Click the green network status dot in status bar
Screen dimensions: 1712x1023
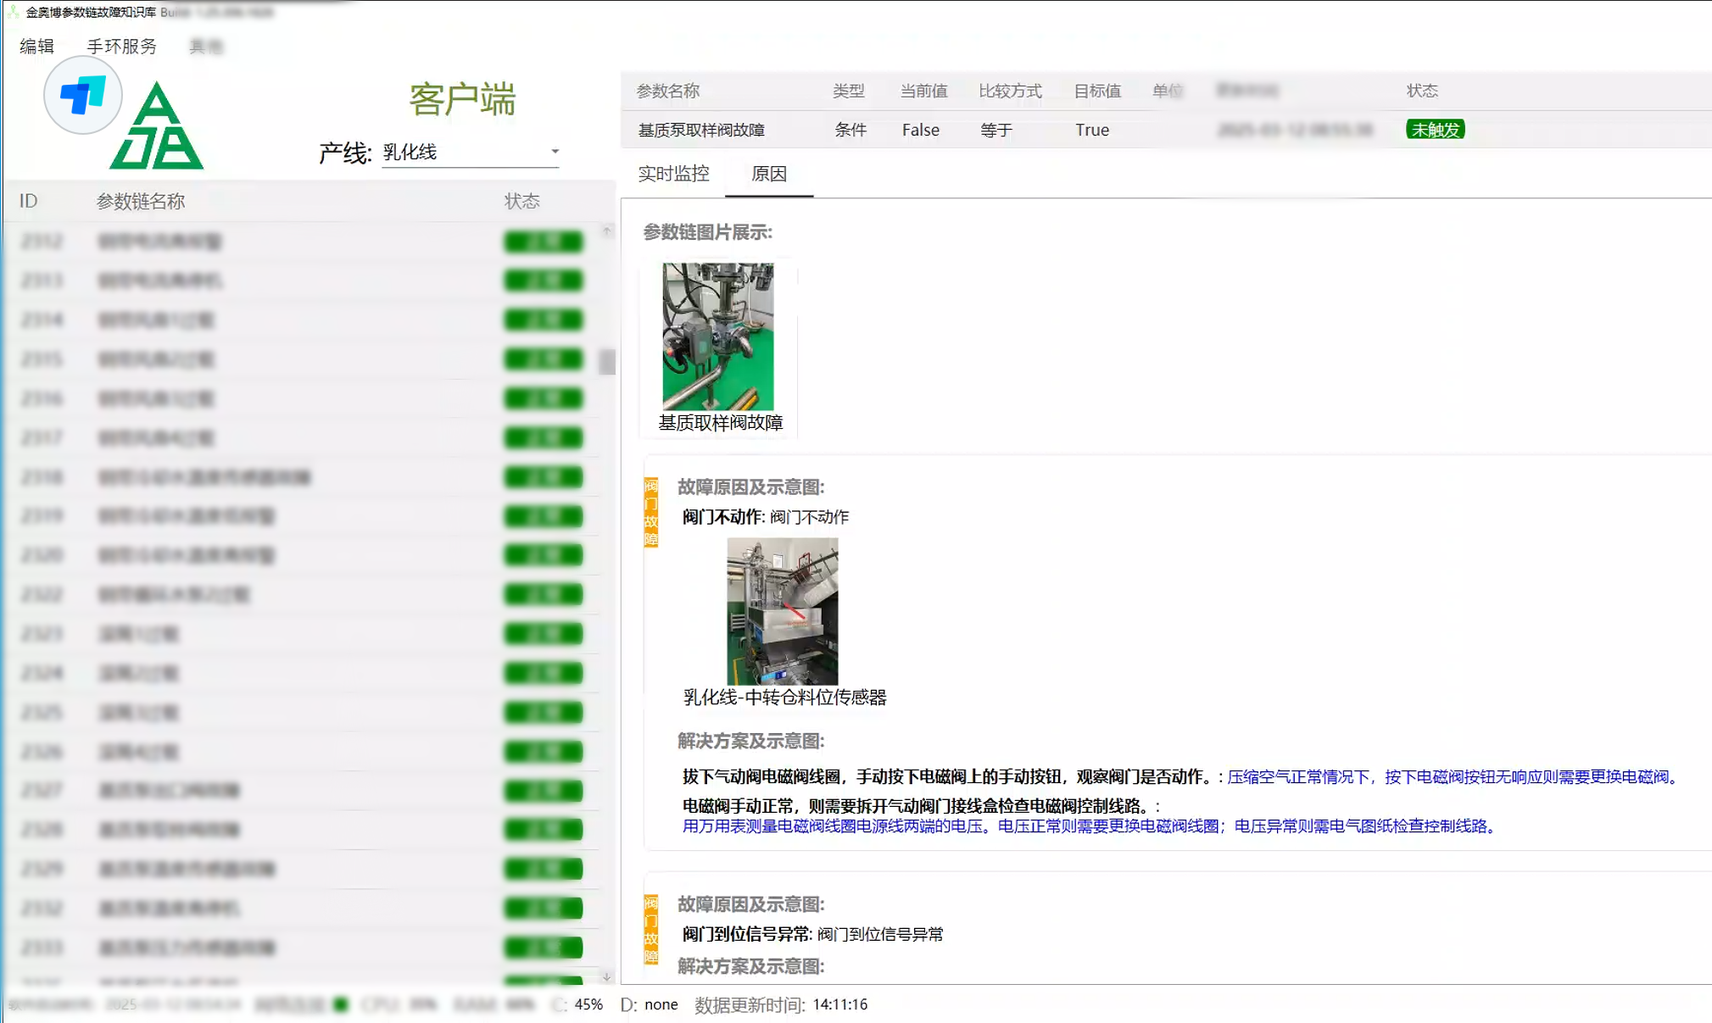tap(339, 1004)
